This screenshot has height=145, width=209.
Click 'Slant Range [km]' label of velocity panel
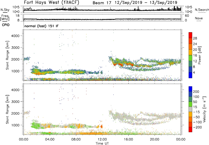[x=7, y=109]
